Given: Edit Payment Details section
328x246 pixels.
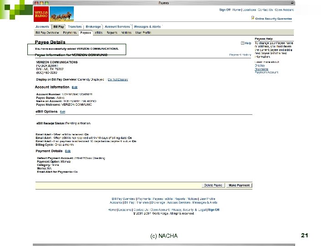Looking at the screenshot, I should (x=67, y=151).
